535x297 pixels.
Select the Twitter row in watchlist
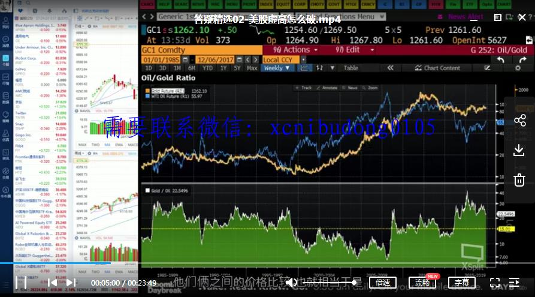point(41,115)
